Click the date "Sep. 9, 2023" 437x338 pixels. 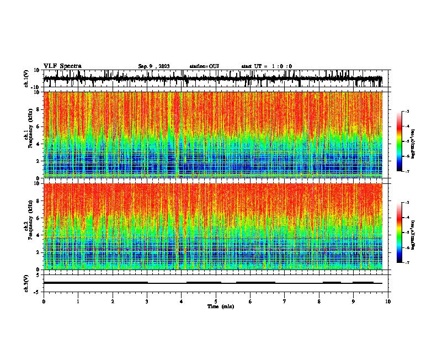154,66
